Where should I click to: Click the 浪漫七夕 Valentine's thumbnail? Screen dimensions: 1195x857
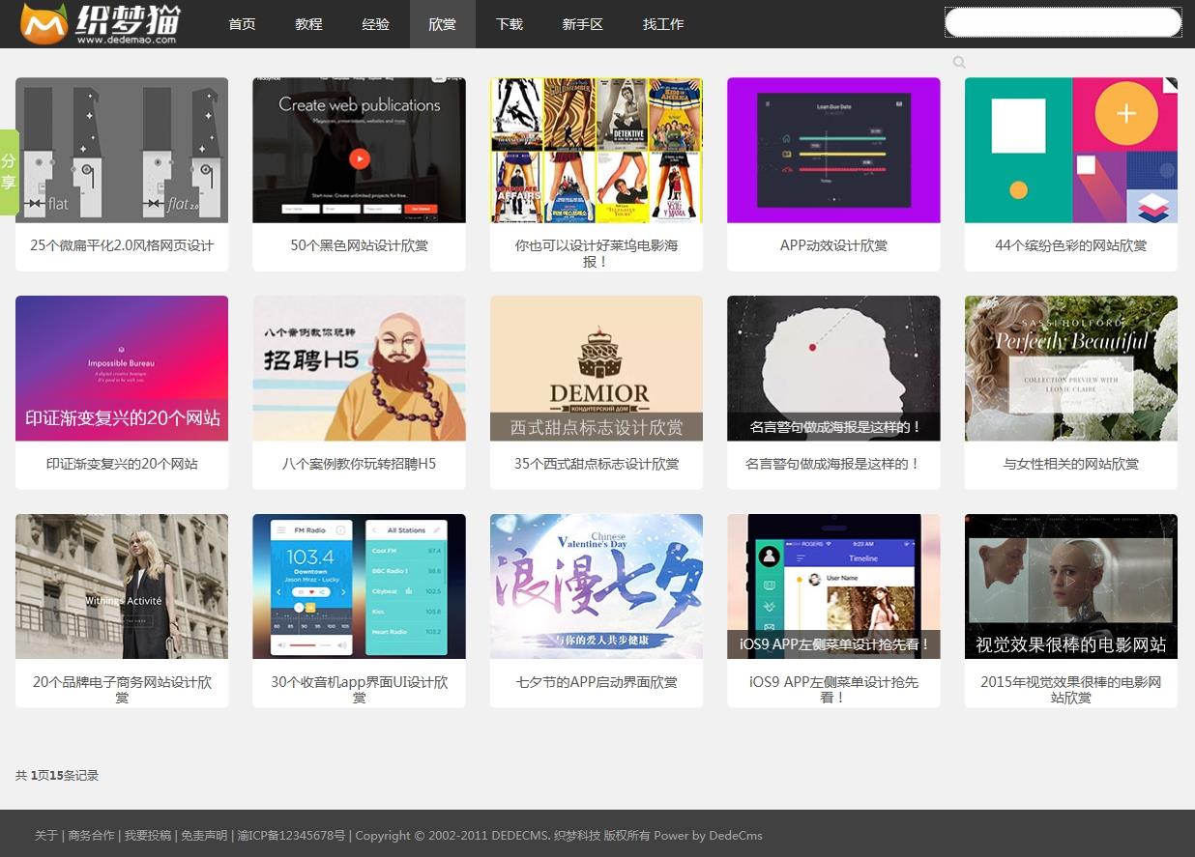point(596,586)
